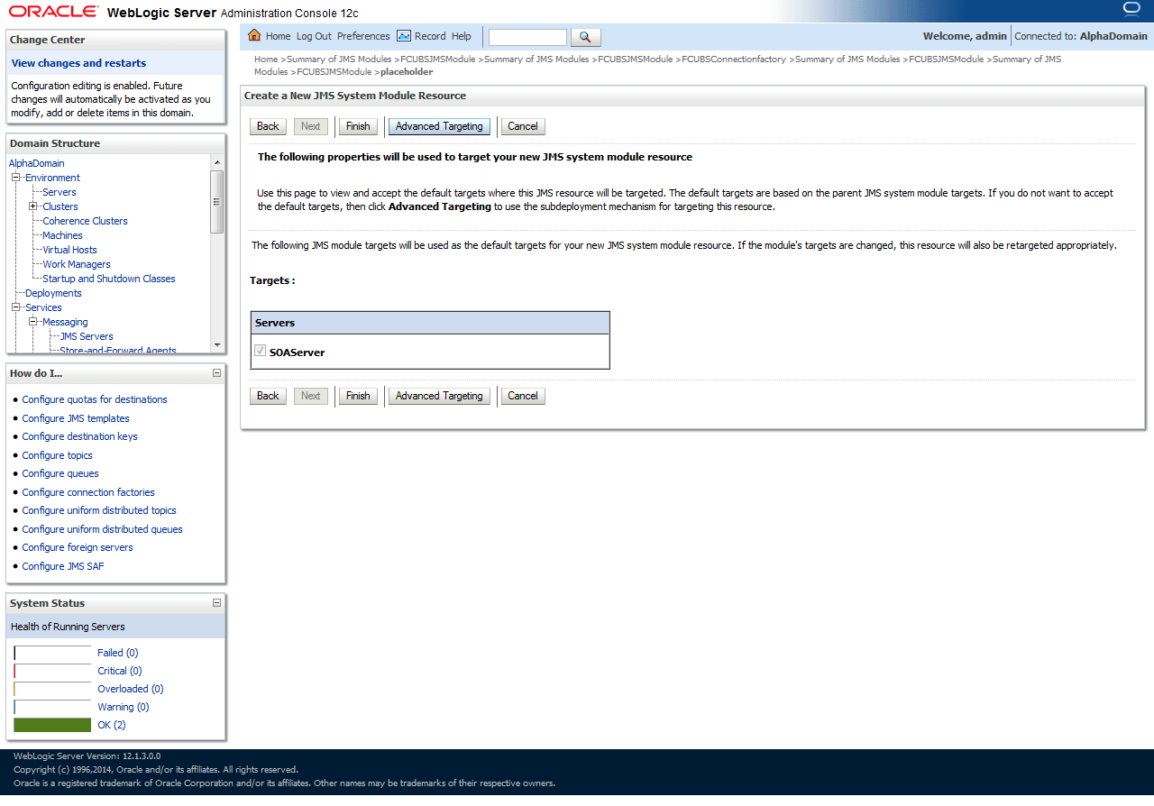The height and width of the screenshot is (806, 1154).
Task: Open Configure topics help link
Action: 58,455
